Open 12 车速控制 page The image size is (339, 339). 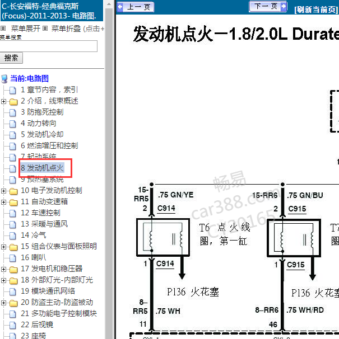[40, 213]
